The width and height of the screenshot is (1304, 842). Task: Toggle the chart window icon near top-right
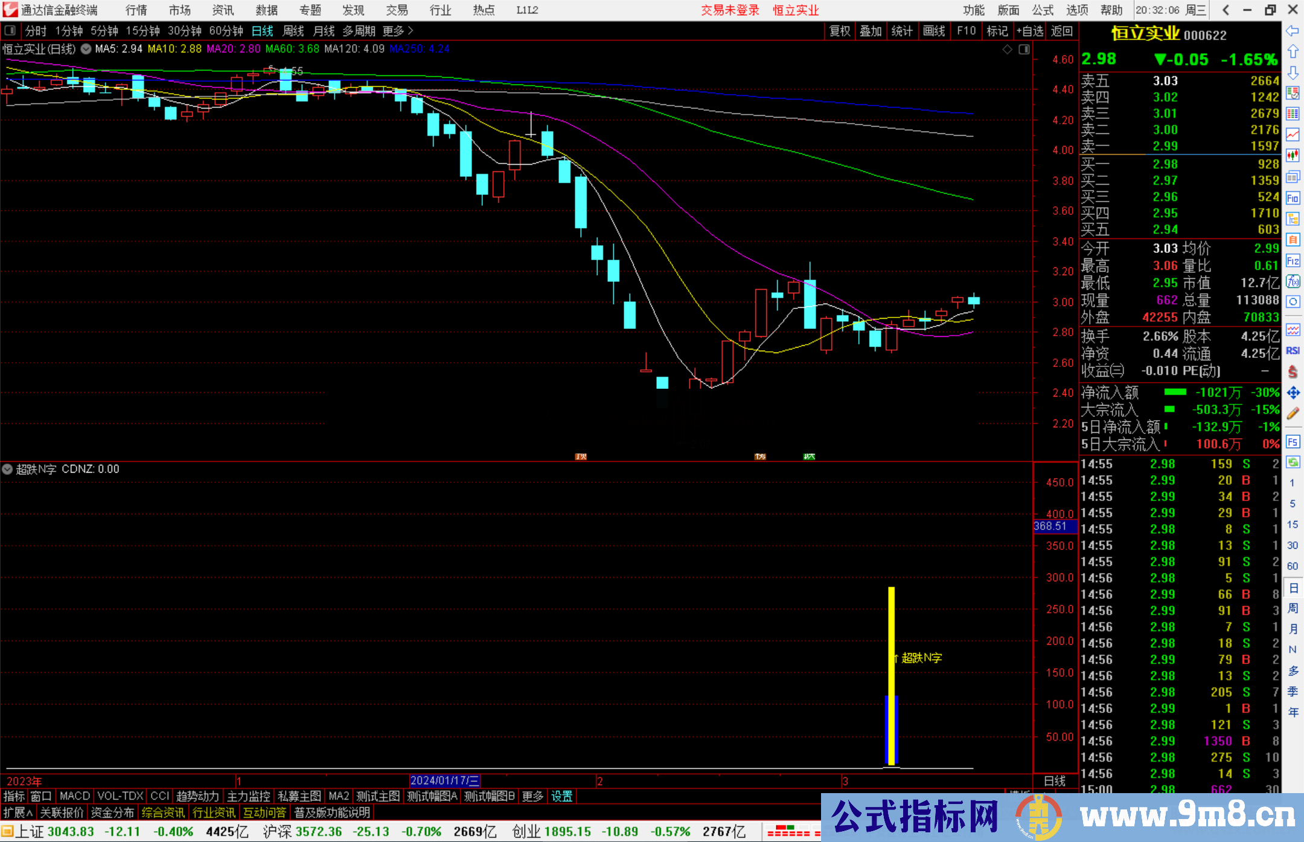(1024, 49)
